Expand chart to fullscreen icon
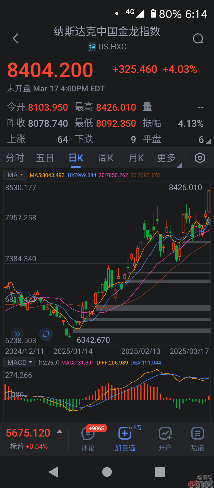The height and width of the screenshot is (488, 214). tap(46, 334)
